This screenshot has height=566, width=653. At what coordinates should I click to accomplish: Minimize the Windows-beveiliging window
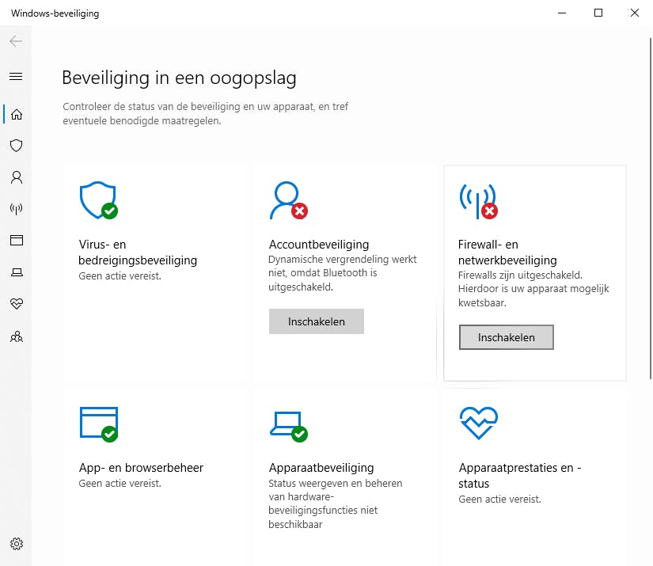click(x=562, y=13)
